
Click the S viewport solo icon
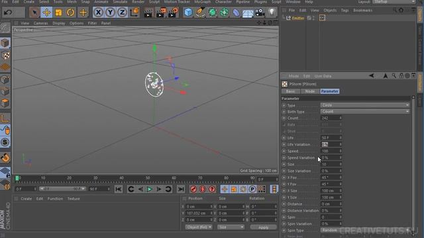(x=5, y=143)
